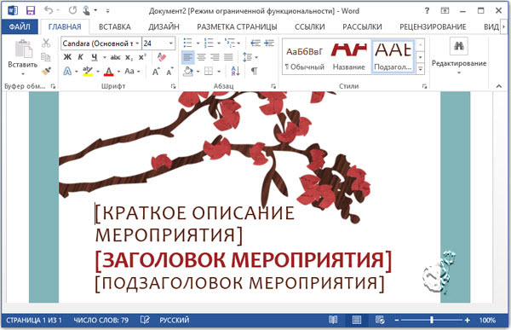Viewport: 511px width, 330px height.
Task: Toggle align left
Action: [187, 57]
